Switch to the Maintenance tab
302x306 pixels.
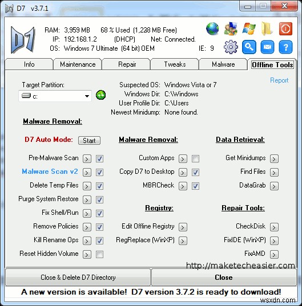click(x=78, y=64)
